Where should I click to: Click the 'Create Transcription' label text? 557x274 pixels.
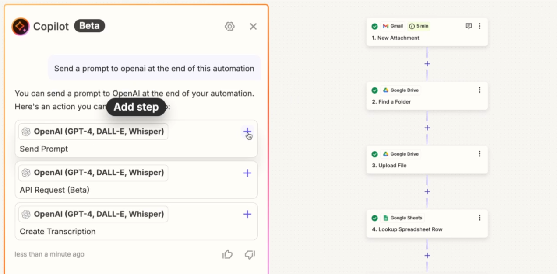point(57,232)
